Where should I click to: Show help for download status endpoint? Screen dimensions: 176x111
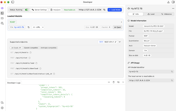click(x=54, y=74)
